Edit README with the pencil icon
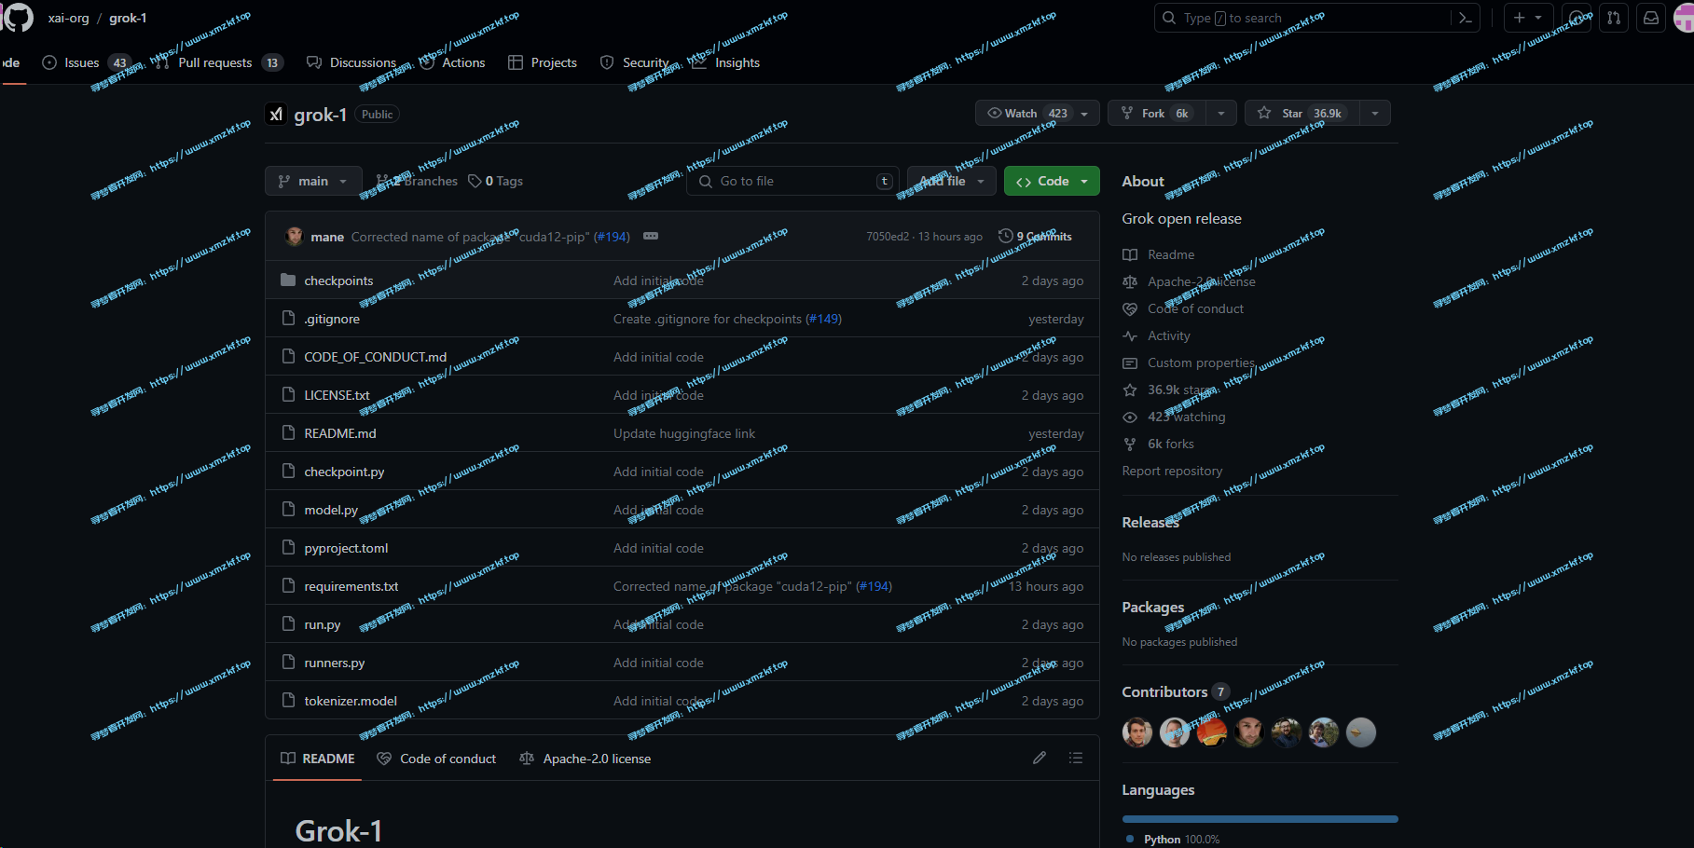 1040,758
